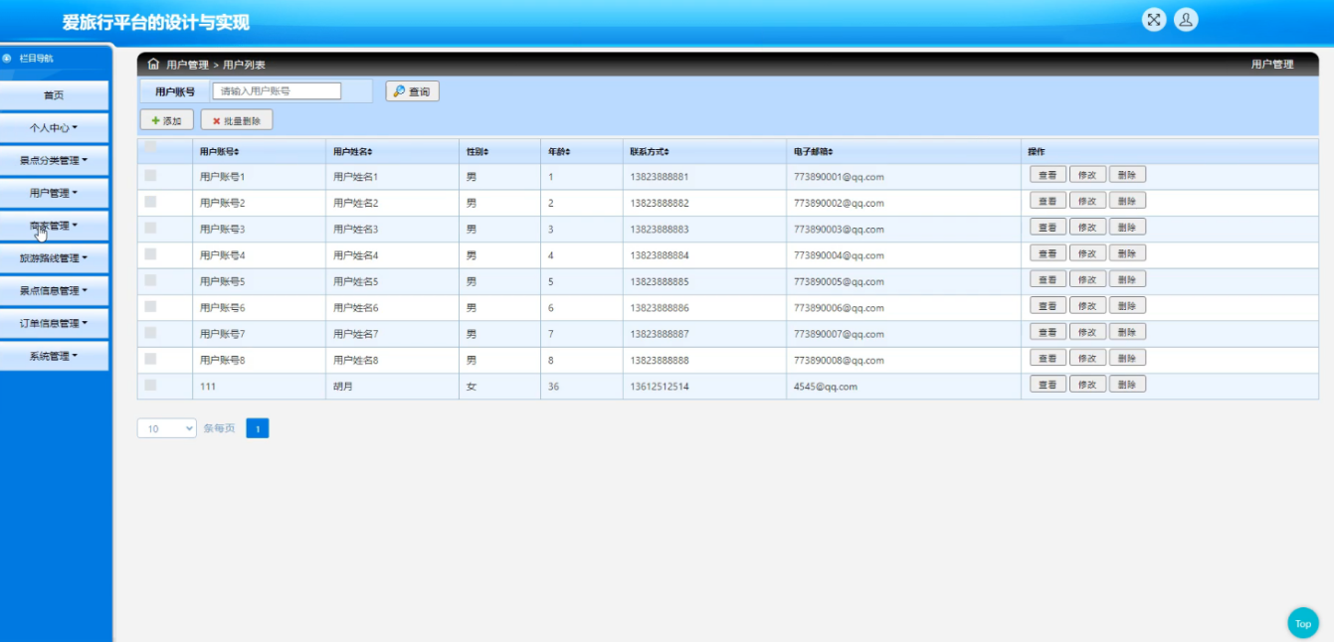Click the 用户管理 title on header right
Image resolution: width=1334 pixels, height=642 pixels.
tap(1272, 65)
